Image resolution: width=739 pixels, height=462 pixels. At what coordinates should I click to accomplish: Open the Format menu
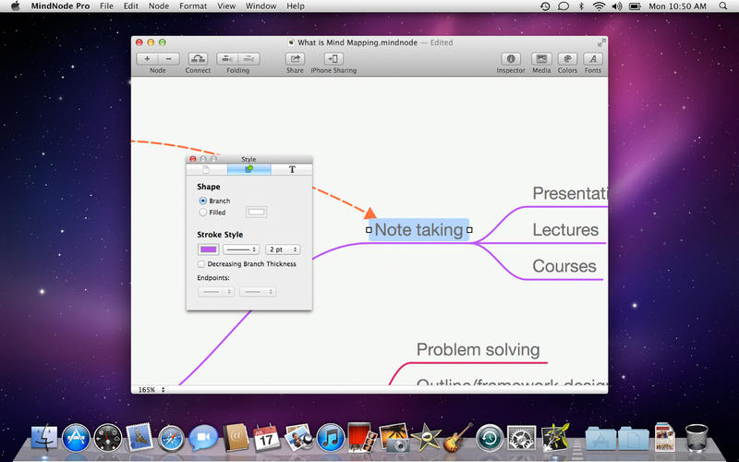click(x=193, y=6)
